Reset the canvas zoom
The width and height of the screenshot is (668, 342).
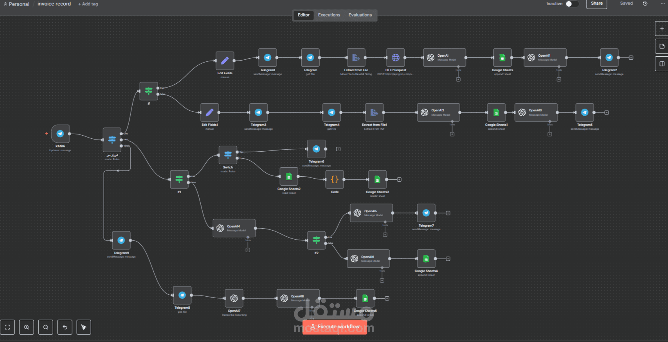(x=65, y=327)
